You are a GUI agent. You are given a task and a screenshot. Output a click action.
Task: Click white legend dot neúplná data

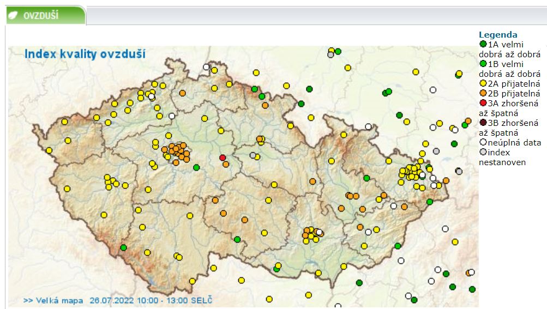[483, 142]
